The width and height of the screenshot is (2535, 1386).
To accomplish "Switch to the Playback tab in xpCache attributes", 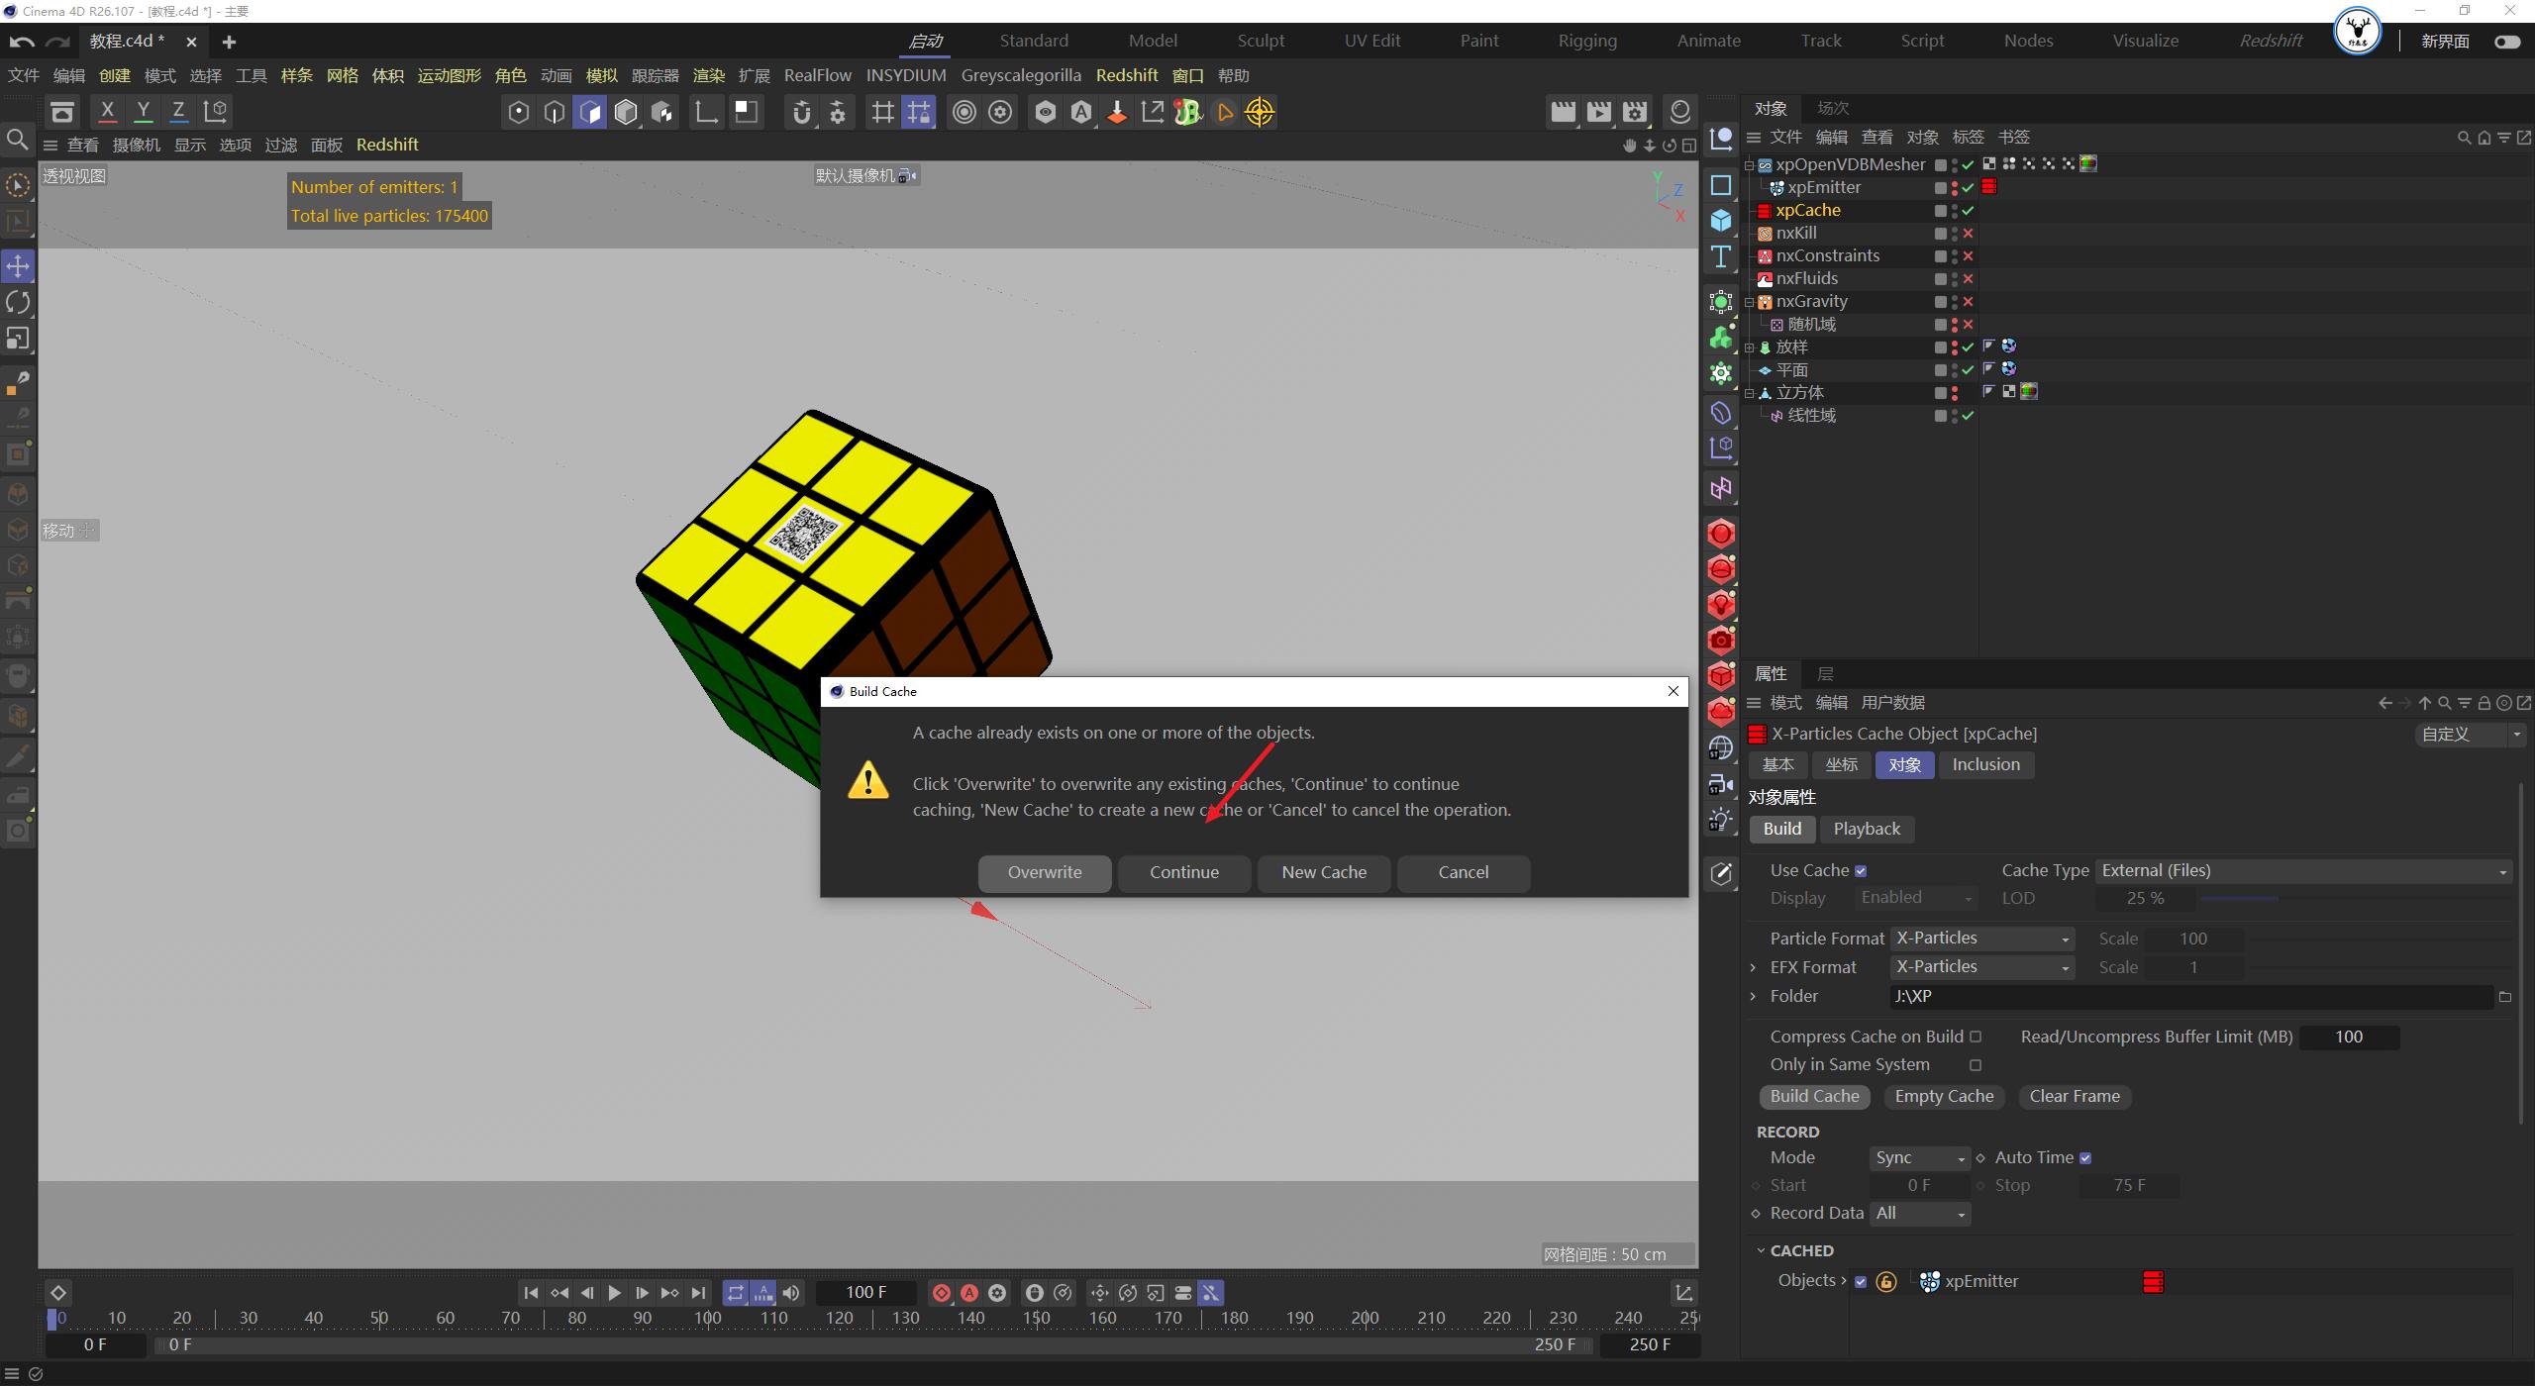I will pyautogui.click(x=1866, y=829).
